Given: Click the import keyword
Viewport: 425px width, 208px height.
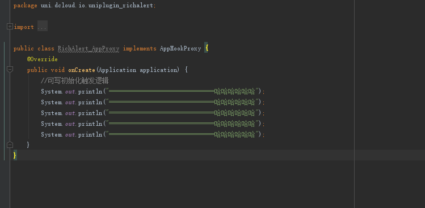Looking at the screenshot, I should coord(24,27).
